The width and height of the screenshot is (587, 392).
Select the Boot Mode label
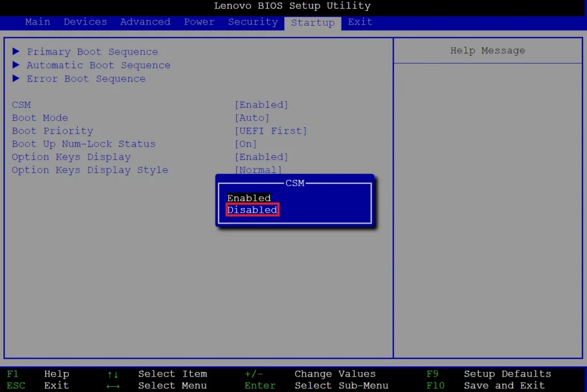(40, 118)
